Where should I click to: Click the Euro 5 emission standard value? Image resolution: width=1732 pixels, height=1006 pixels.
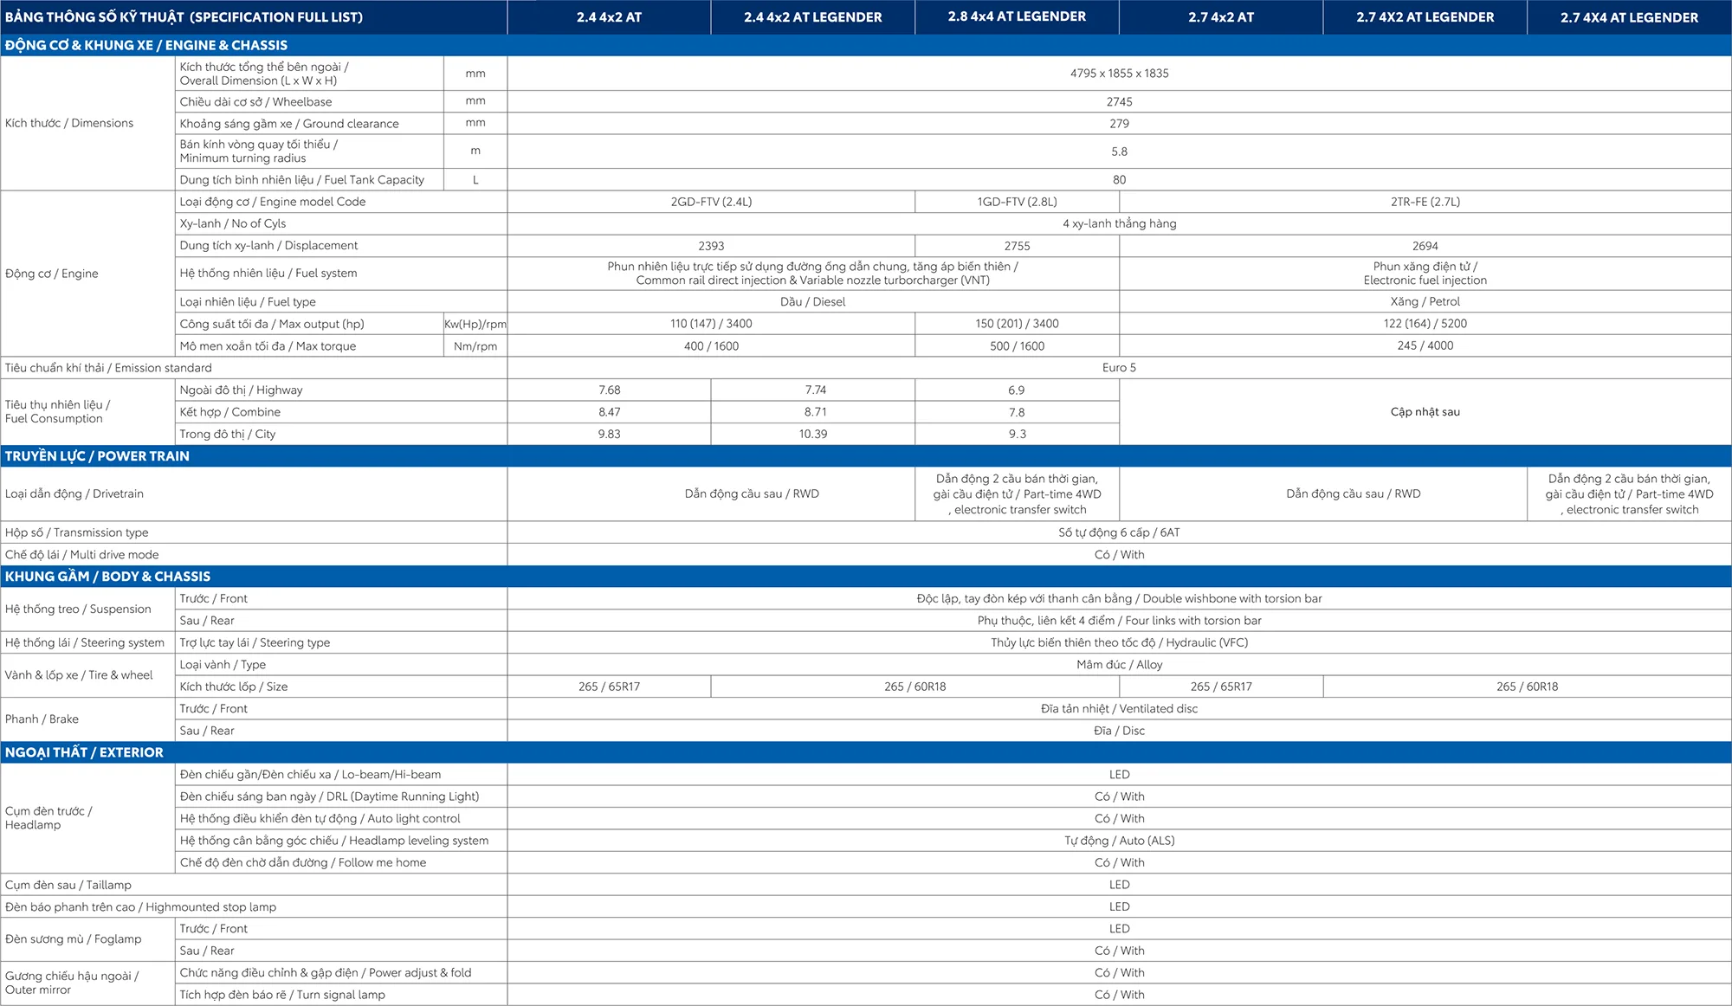point(1119,368)
